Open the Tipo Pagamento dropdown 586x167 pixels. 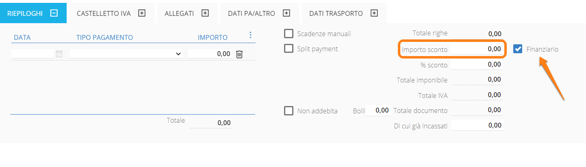126,54
